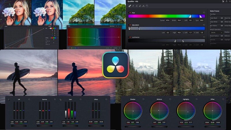Click the Gain red value 1.46
231x130 pixels.
68,122
